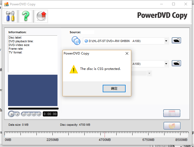Stop the DVD preview
The width and height of the screenshot is (194, 147).
pos(18,114)
